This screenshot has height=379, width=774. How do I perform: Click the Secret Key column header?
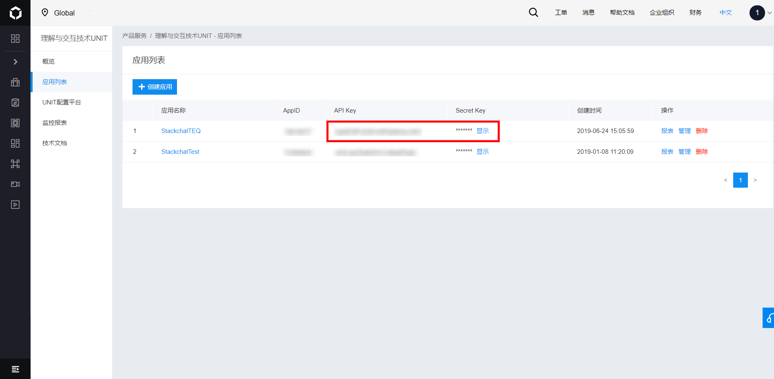pyautogui.click(x=470, y=111)
